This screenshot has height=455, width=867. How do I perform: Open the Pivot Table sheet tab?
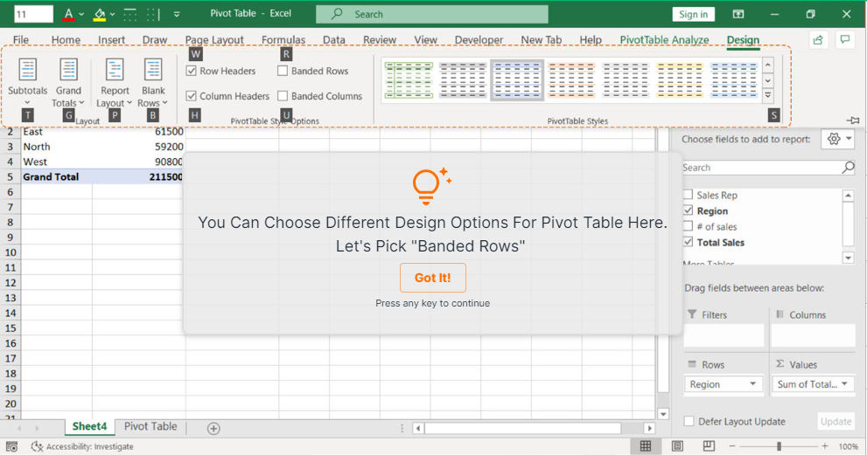(x=150, y=426)
